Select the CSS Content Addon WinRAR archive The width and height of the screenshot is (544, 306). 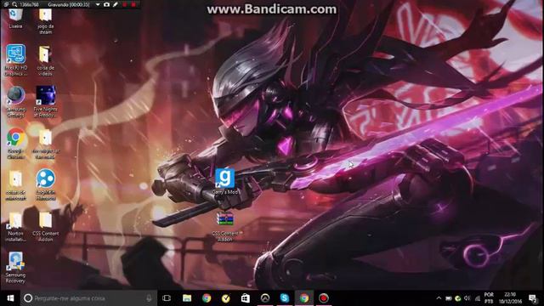pyautogui.click(x=224, y=226)
